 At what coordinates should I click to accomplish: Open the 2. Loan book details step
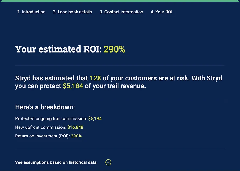tap(72, 12)
